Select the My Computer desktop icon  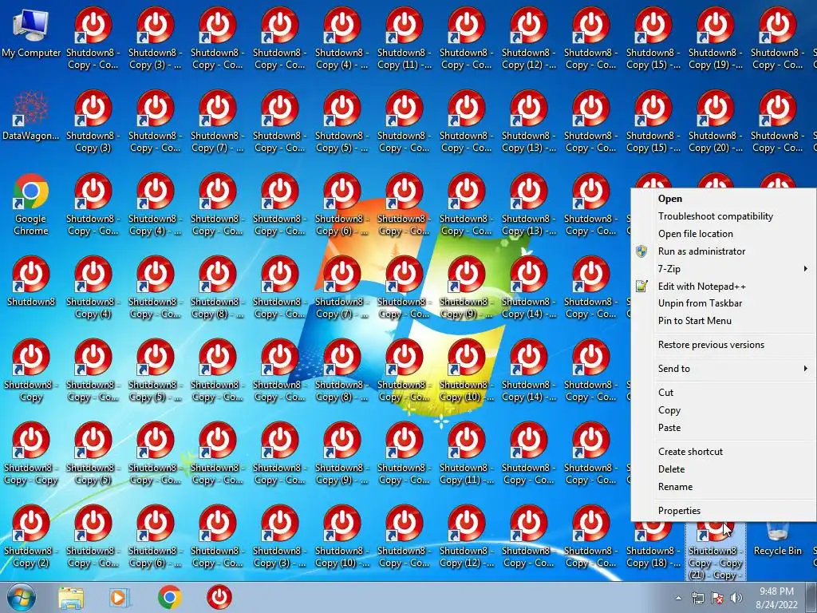click(x=31, y=34)
